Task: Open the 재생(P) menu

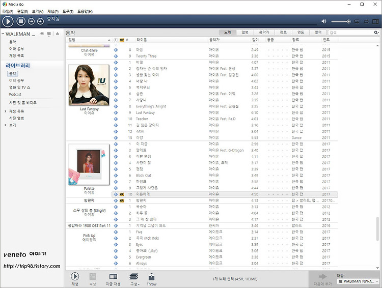Action: click(x=53, y=11)
